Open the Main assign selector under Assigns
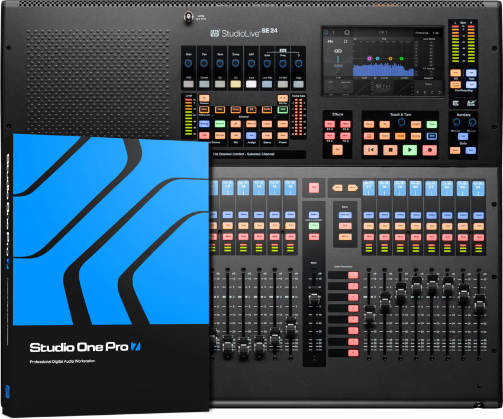 pos(428,84)
